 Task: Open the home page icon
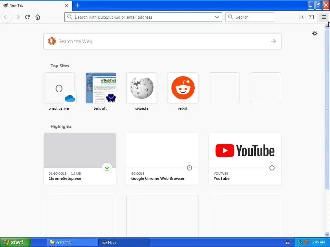tap(38, 17)
